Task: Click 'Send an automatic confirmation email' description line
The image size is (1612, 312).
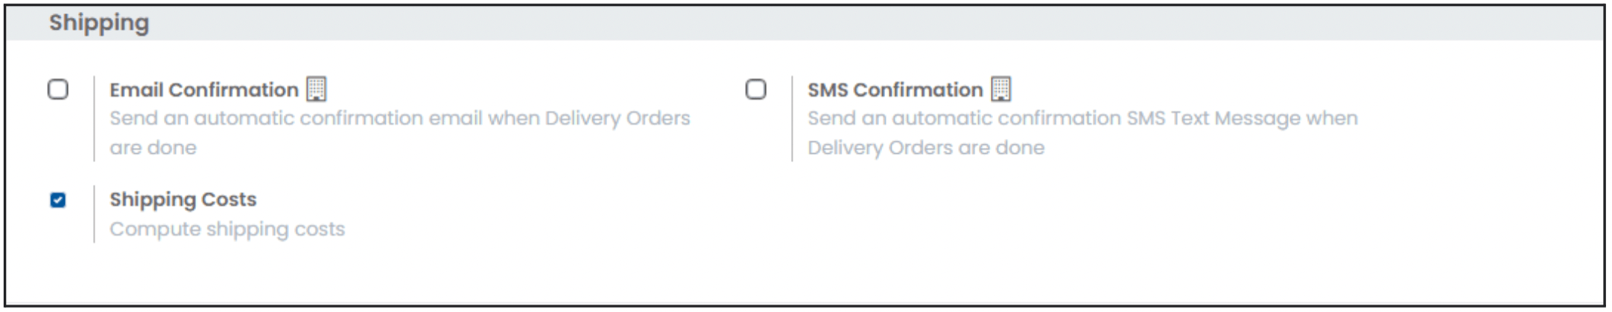Action: (400, 118)
